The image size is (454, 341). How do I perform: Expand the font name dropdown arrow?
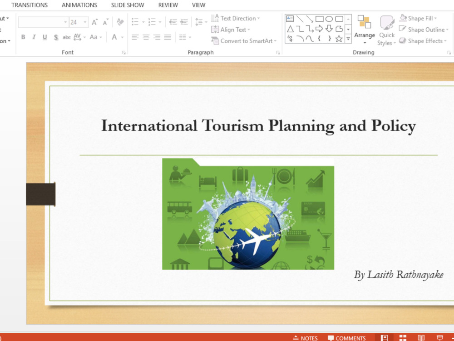pyautogui.click(x=65, y=22)
